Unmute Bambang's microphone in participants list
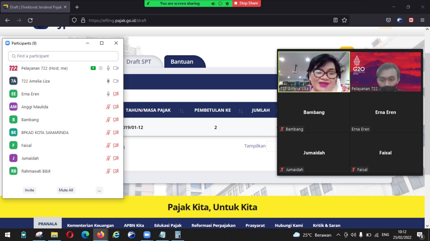430x241 pixels. tap(108, 120)
